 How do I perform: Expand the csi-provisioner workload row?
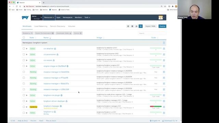27,55
